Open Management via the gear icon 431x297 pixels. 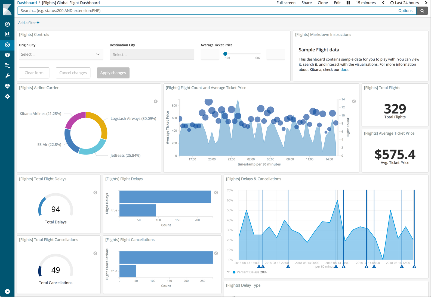point(7,96)
